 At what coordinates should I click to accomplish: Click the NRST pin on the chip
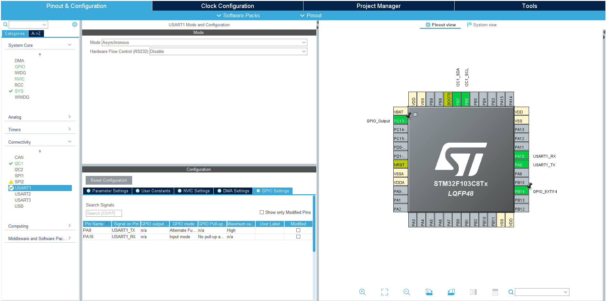400,165
